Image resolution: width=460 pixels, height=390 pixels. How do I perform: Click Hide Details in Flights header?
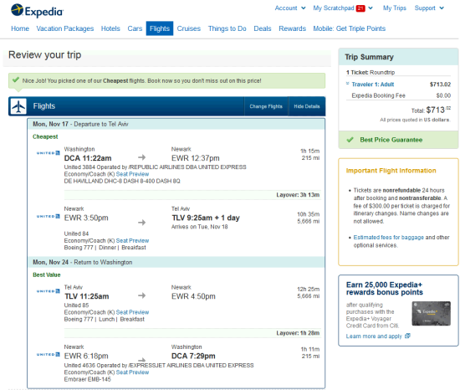(307, 106)
